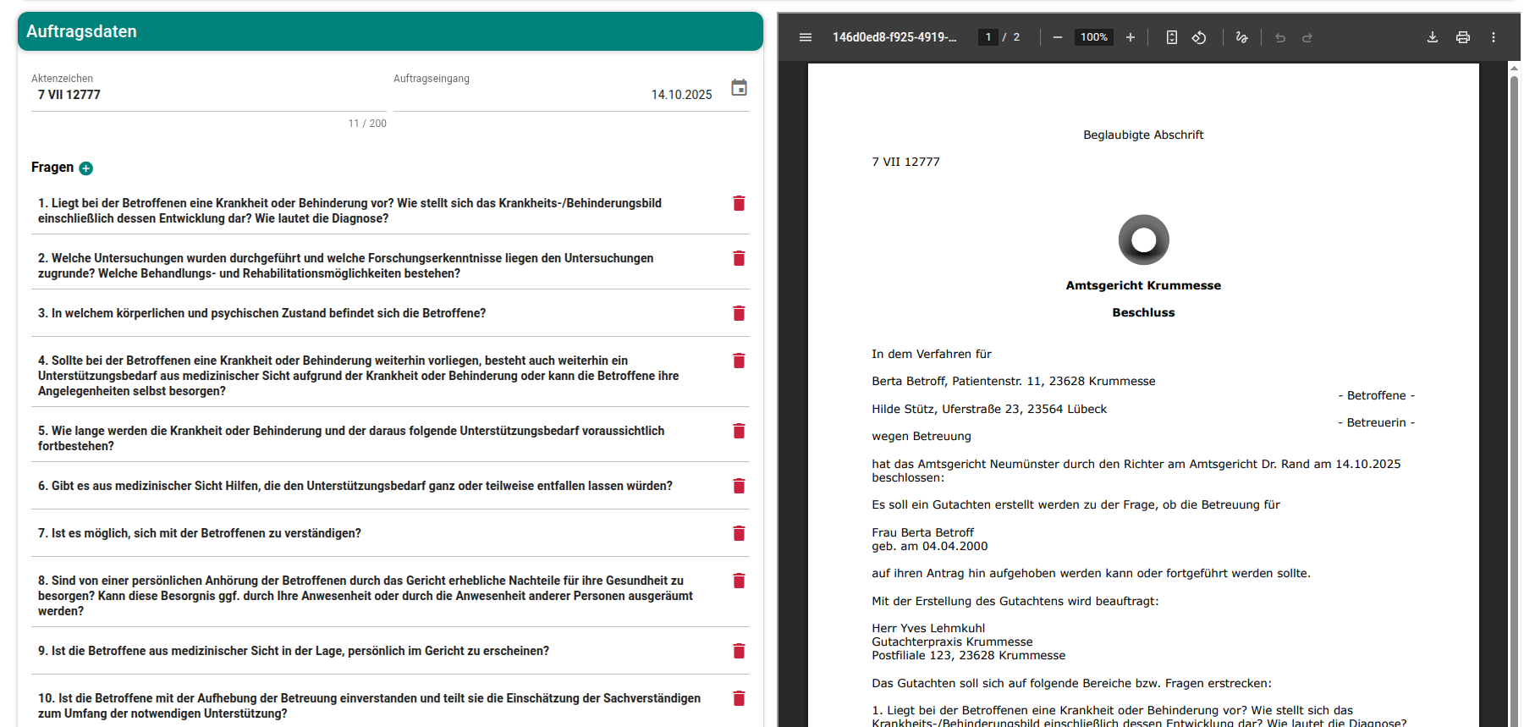Viewport: 1535px width, 727px height.
Task: Remove question 7 about verständigen
Action: coord(739,533)
